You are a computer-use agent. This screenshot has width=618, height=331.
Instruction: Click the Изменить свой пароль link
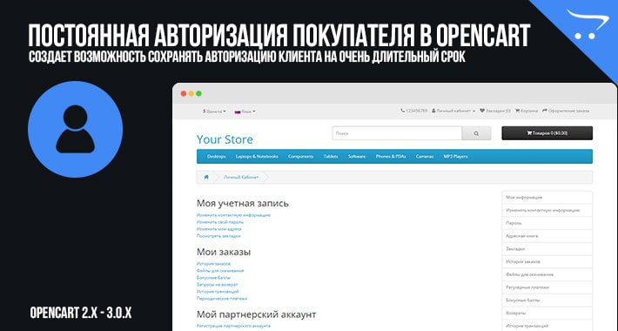pyautogui.click(x=220, y=222)
